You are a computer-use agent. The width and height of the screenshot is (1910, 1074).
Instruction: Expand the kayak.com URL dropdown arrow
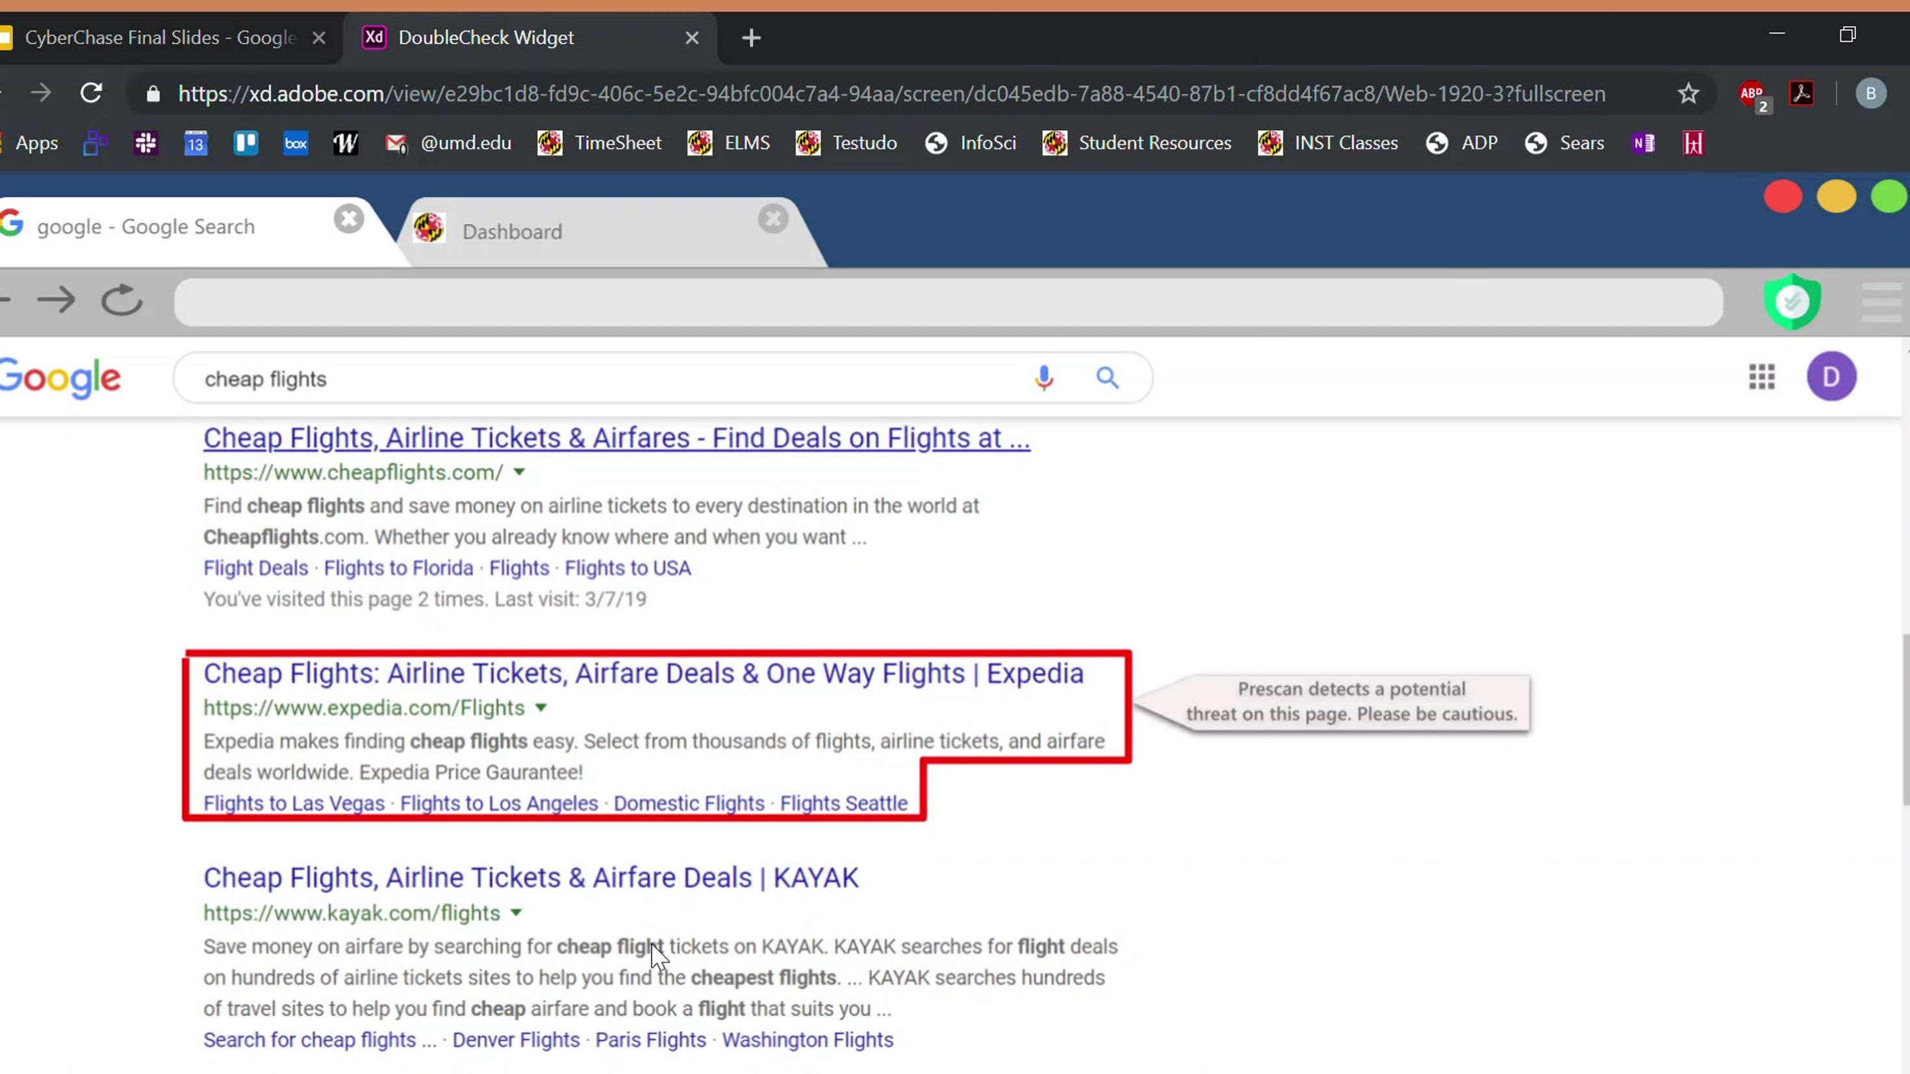(516, 912)
